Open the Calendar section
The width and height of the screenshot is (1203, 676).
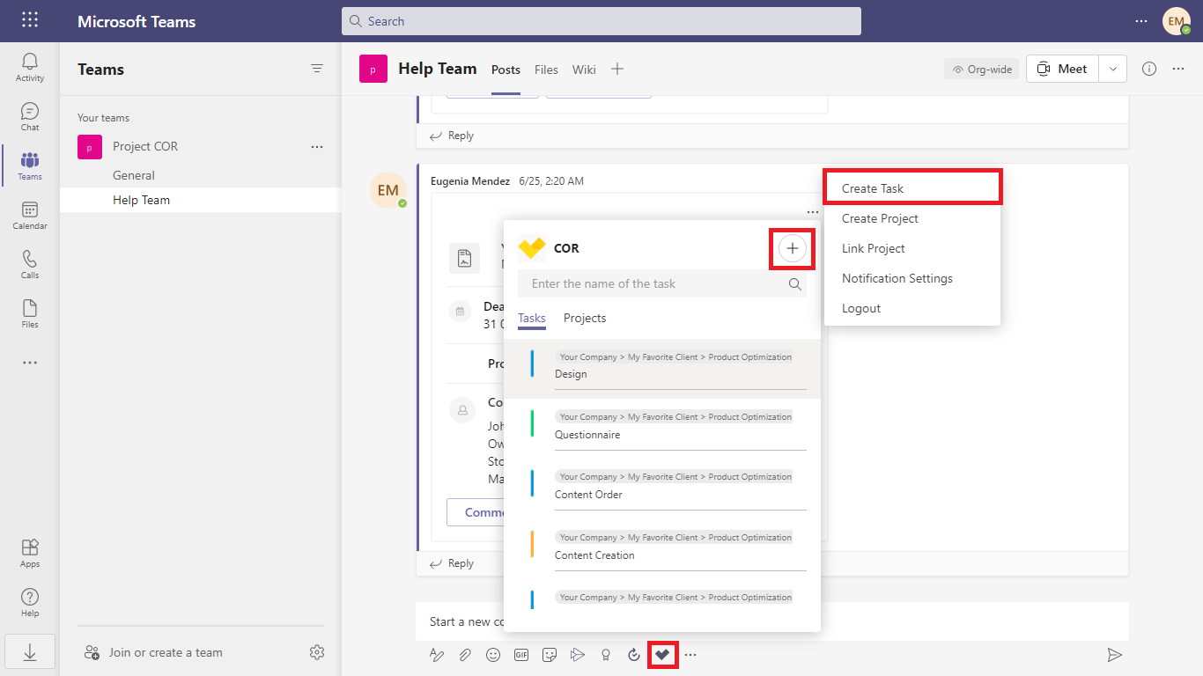coord(30,215)
